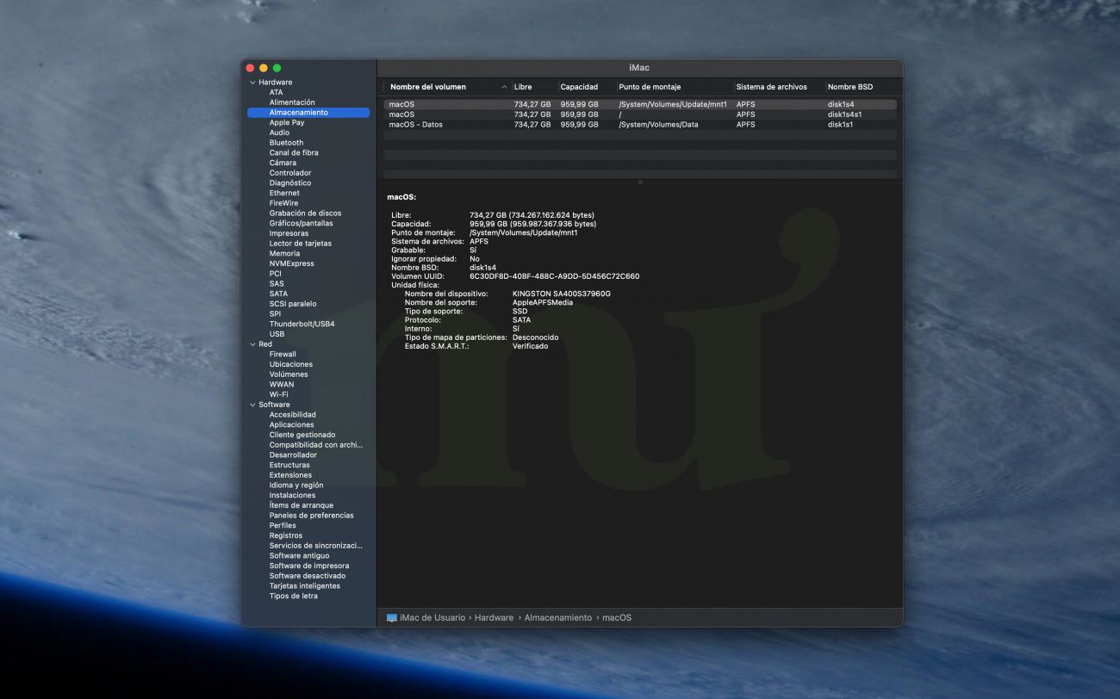Screen dimensions: 1120x699
Task: Sort by Nombre del volumen column header
Action: pos(428,87)
